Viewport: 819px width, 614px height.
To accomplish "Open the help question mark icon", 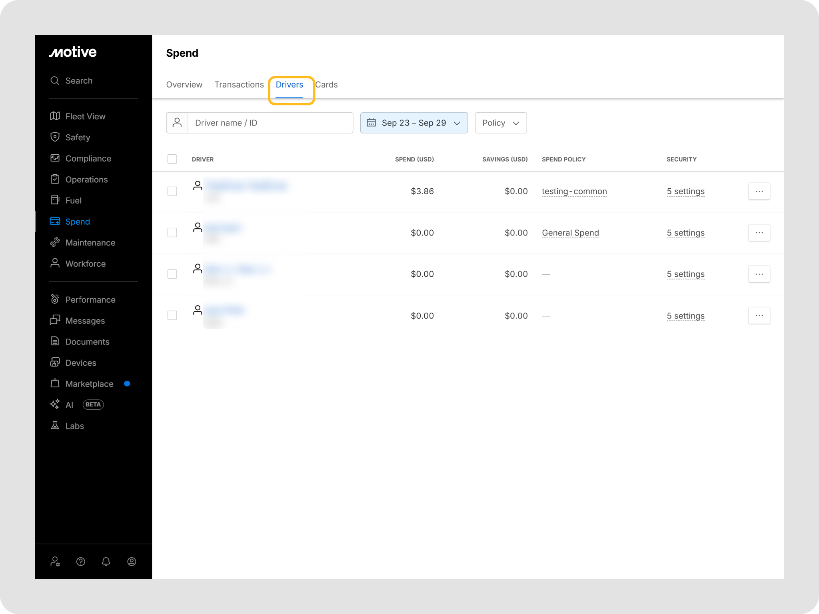I will pos(81,562).
